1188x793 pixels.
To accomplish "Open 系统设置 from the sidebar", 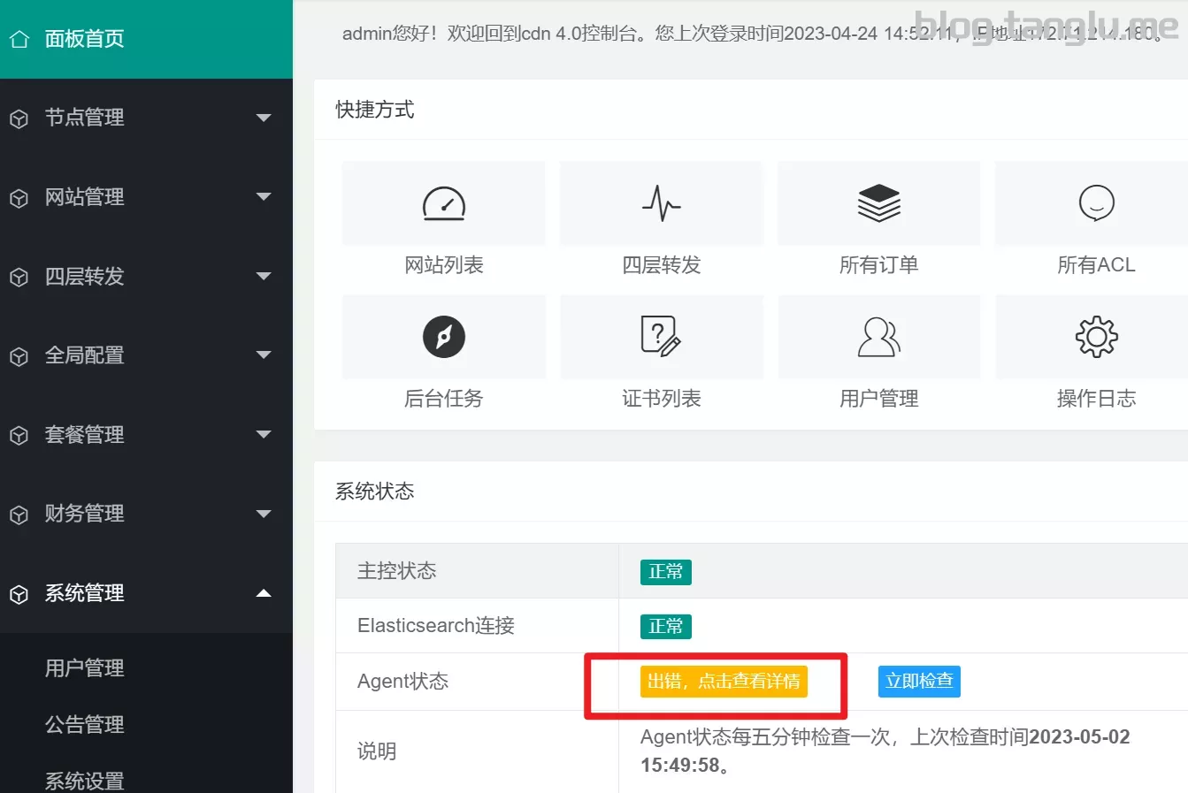I will [x=84, y=779].
